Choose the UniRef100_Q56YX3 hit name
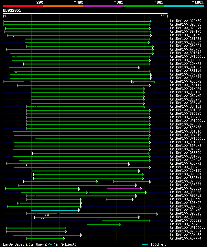Image resolution: width=207 pixels, height=247 pixels. tap(186, 99)
